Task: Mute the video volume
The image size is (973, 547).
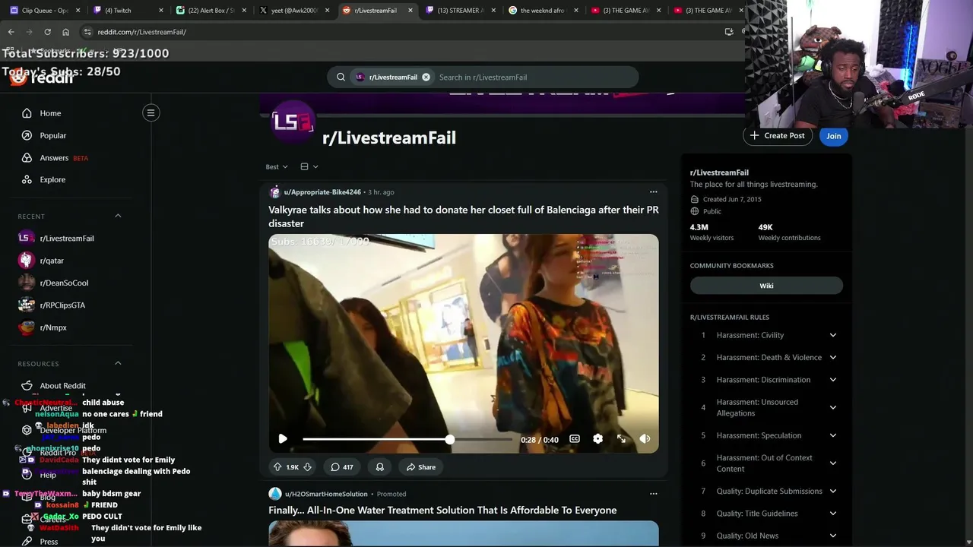Action: 645,438
